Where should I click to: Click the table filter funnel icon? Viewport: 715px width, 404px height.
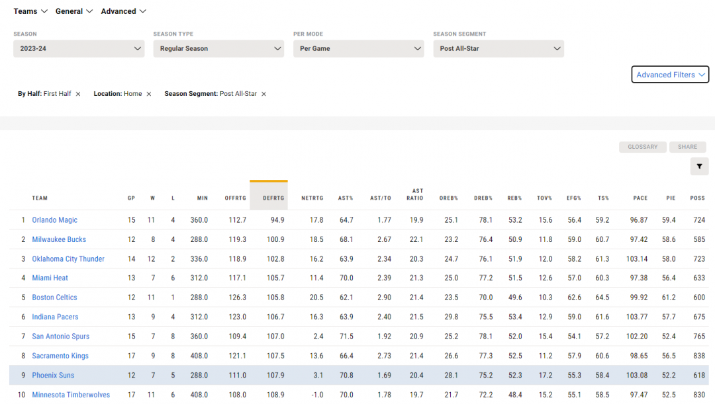(699, 167)
